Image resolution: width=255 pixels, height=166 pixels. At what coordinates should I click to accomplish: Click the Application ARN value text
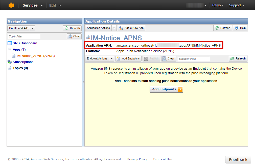click(169, 46)
